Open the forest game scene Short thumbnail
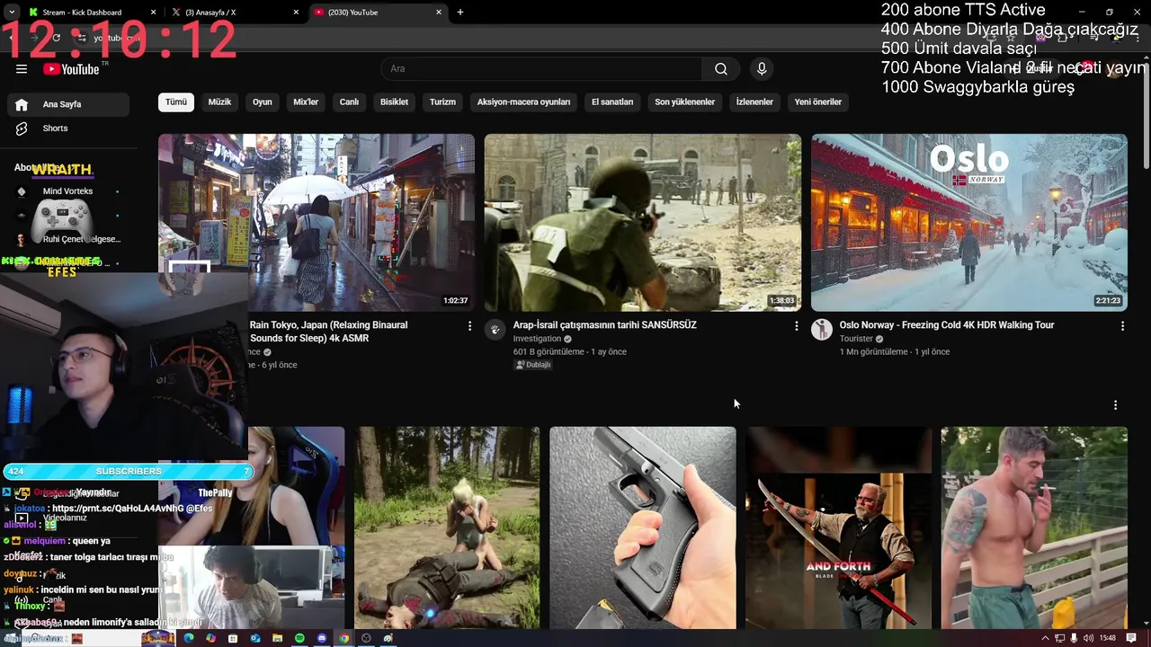 tap(447, 527)
